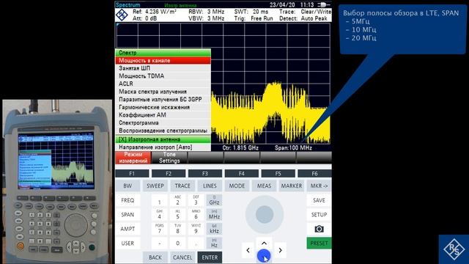469x264 pixels.
Task: Select Гармонические искажения entry
Action: tap(163, 107)
